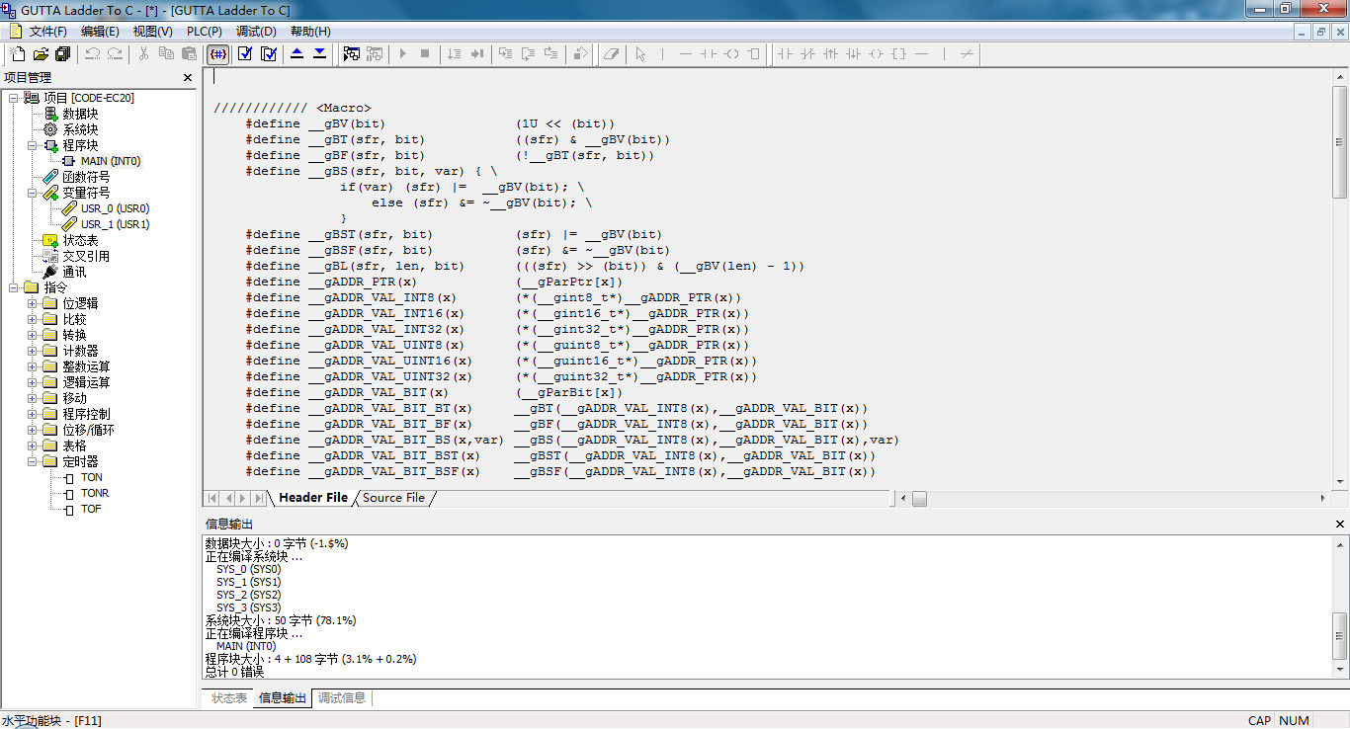Add a horizontal line in ladder toolbar
Image resolution: width=1350 pixels, height=729 pixels.
point(921,53)
